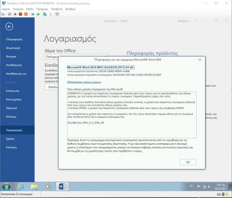Open the Θέμα του Office dropdown

[77, 57]
